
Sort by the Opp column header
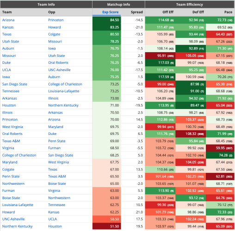[x=52, y=12]
